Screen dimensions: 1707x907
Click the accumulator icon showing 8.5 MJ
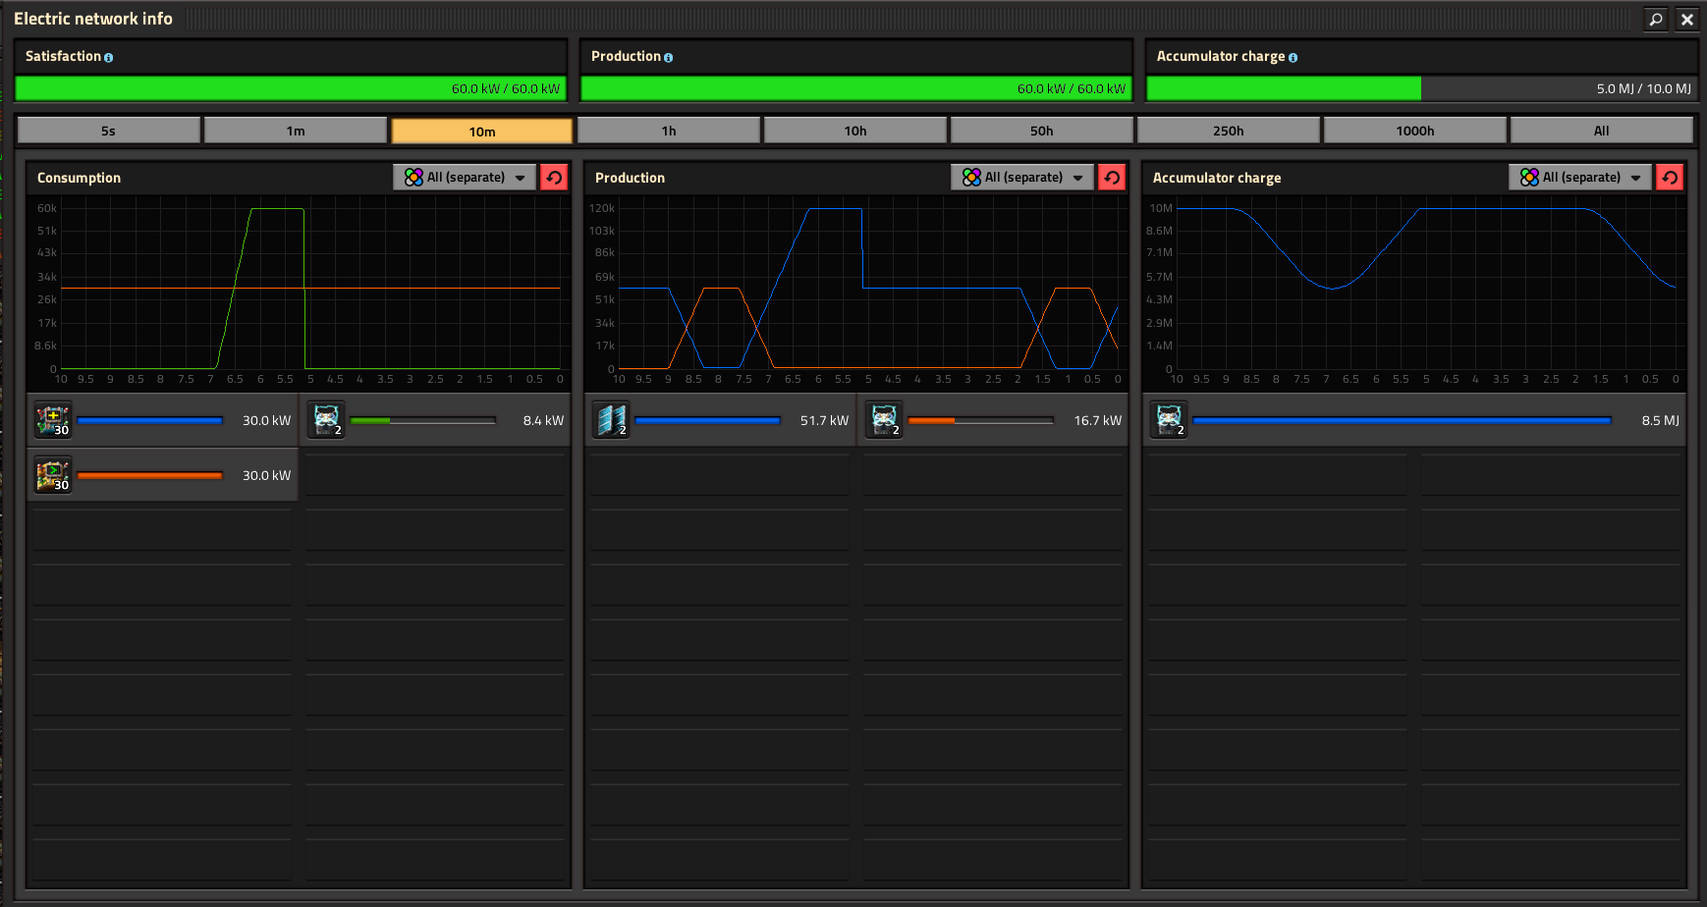point(1169,420)
